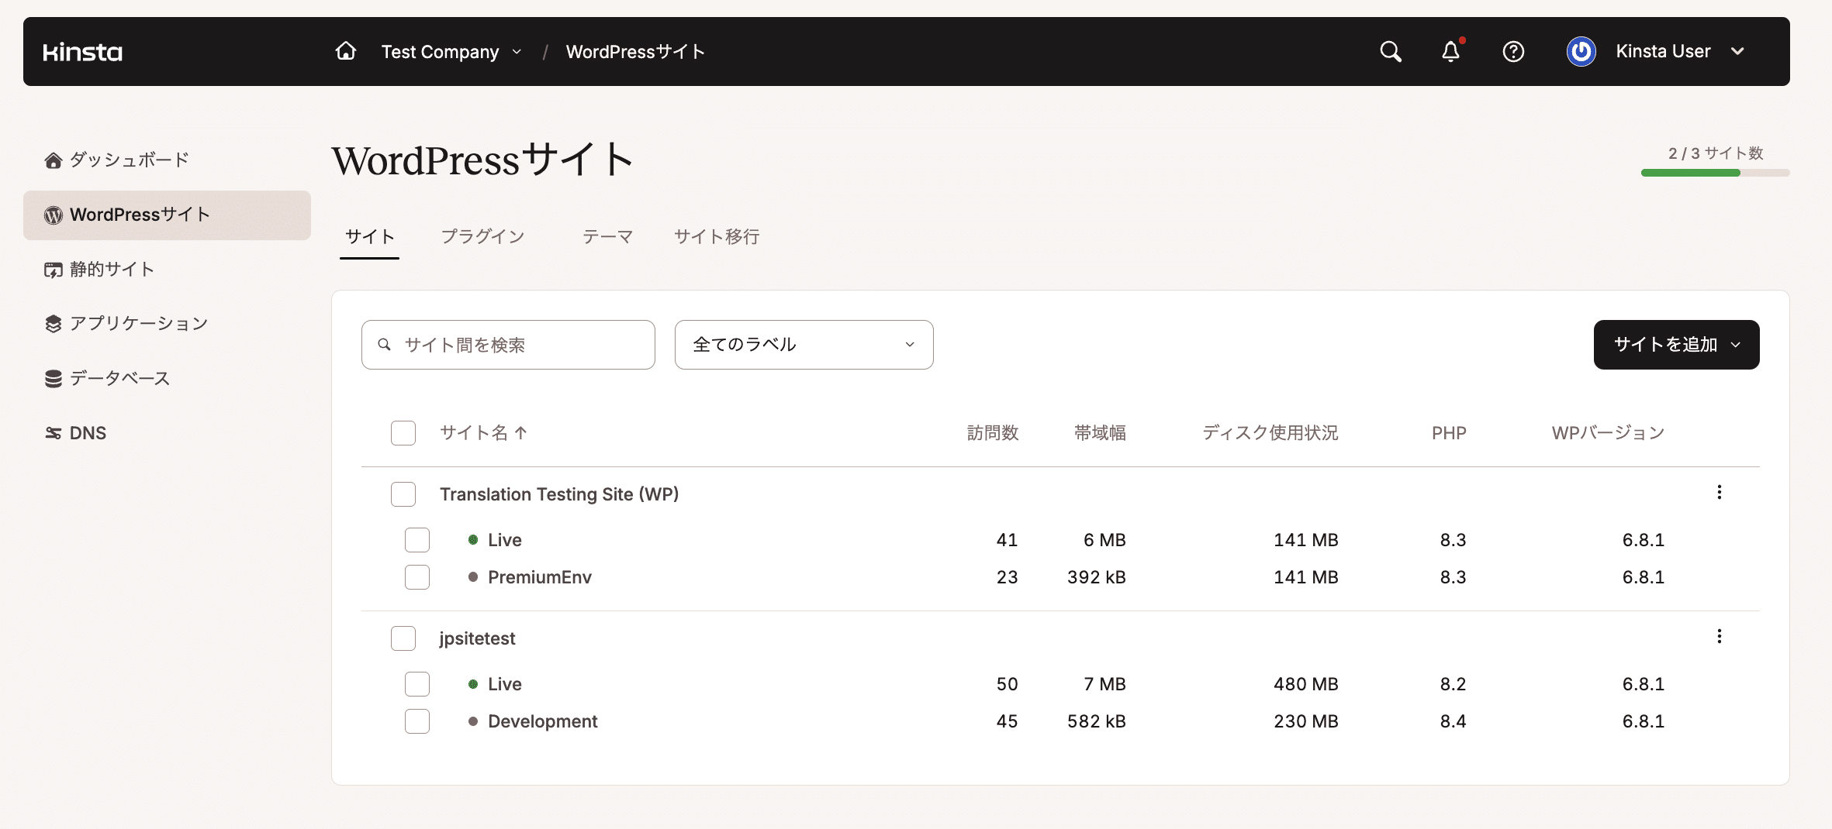Click the サイト間を検索 search field
This screenshot has height=829, width=1832.
[507, 345]
